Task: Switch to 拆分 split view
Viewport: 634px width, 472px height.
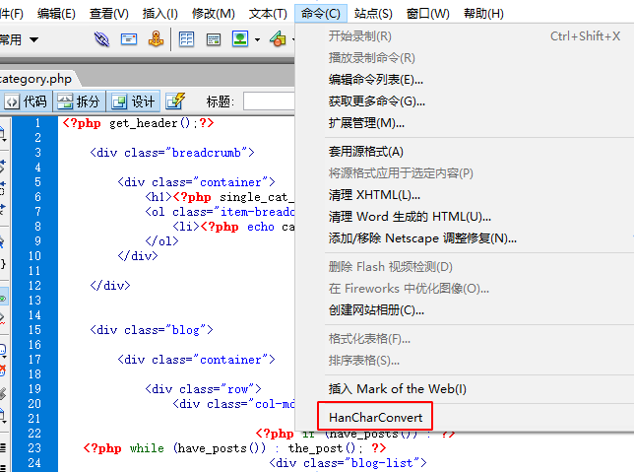Action: coord(79,101)
